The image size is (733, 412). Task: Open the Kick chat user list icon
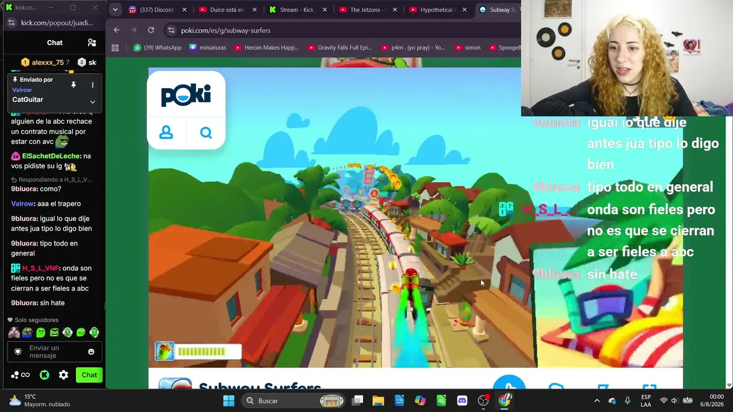click(x=92, y=42)
